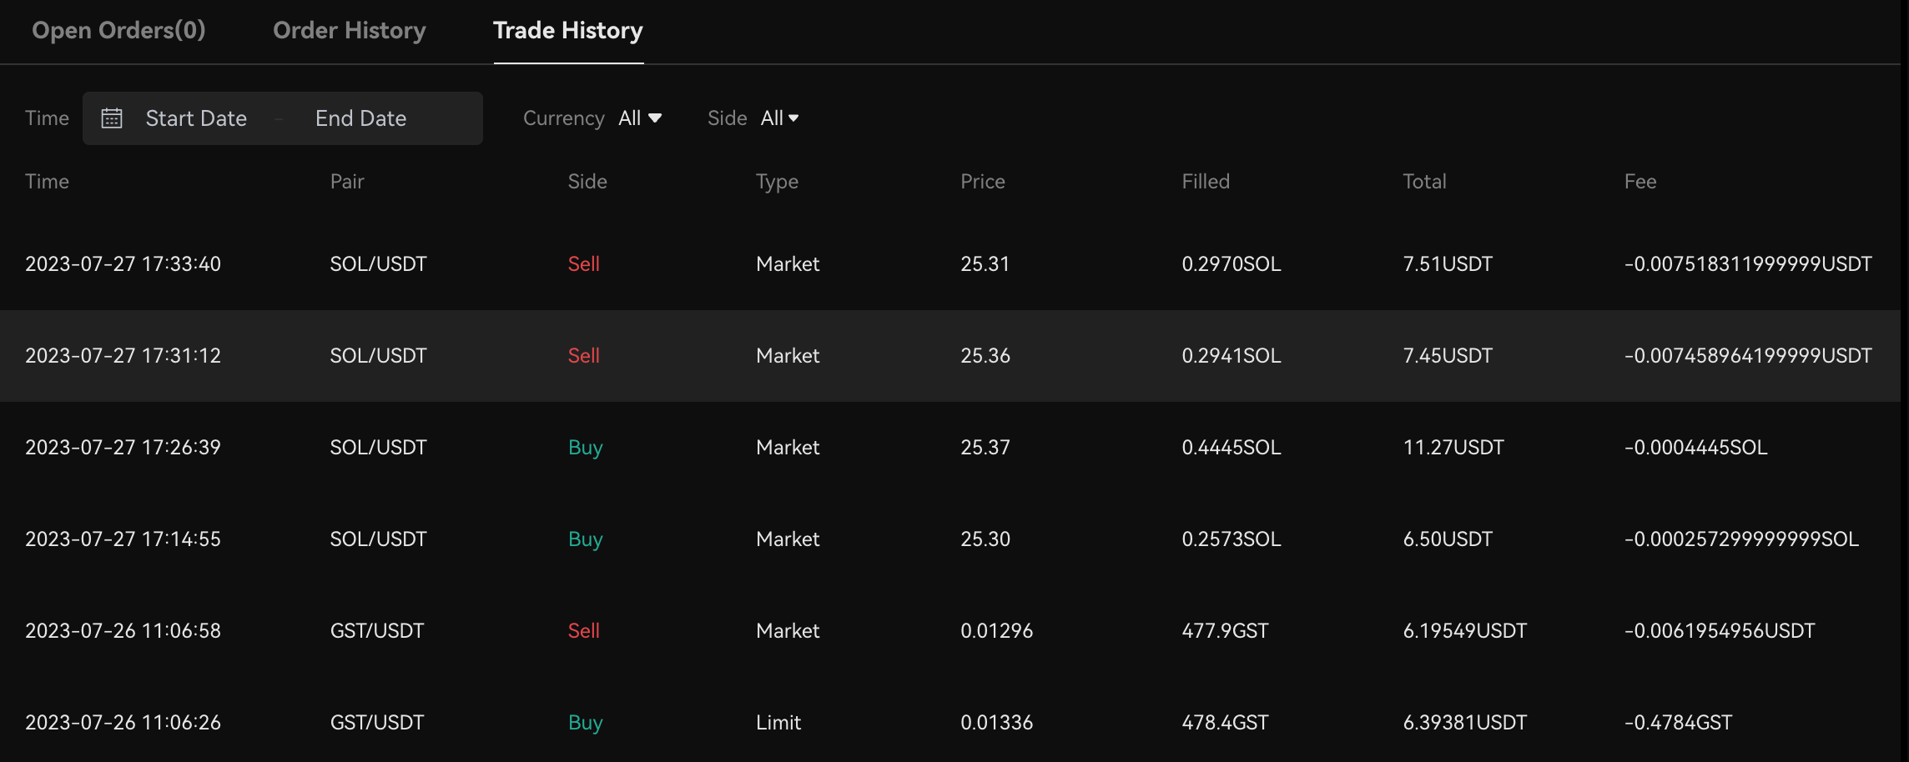Viewport: 1909px width, 762px height.
Task: Select the Trade History tab
Action: [x=567, y=31]
